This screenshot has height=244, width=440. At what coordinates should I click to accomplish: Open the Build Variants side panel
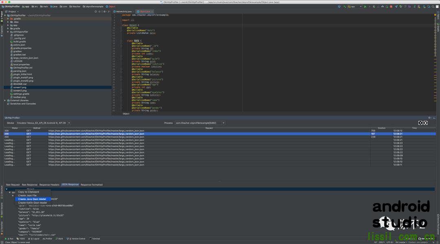pos(1,209)
